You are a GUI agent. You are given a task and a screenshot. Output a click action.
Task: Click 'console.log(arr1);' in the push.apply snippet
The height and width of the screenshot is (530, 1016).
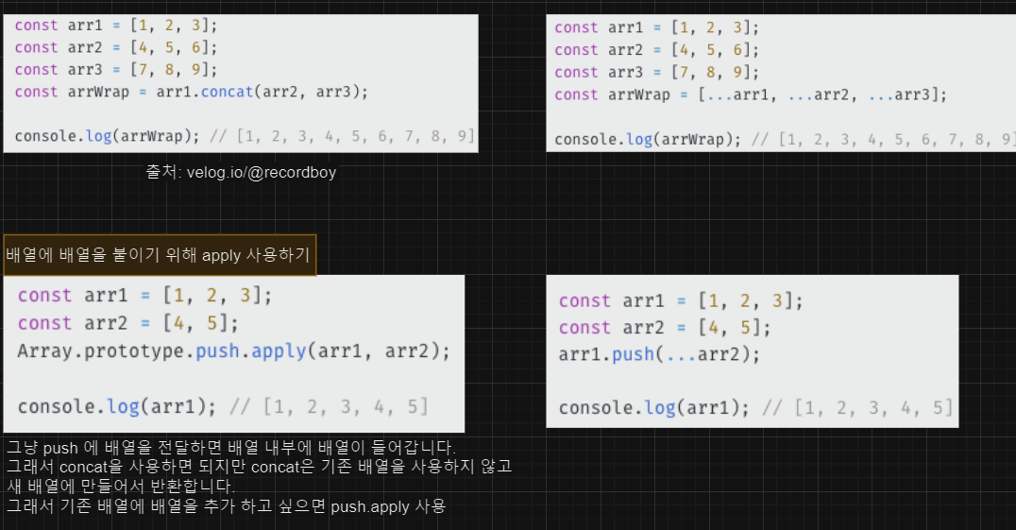pyautogui.click(x=117, y=407)
